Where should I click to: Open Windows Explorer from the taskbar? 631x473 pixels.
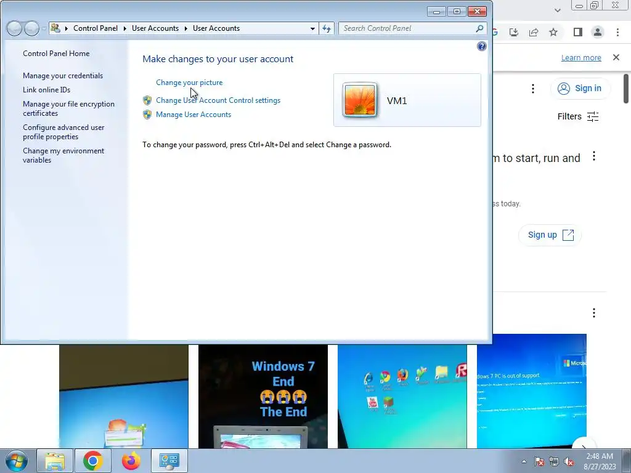[x=55, y=461]
